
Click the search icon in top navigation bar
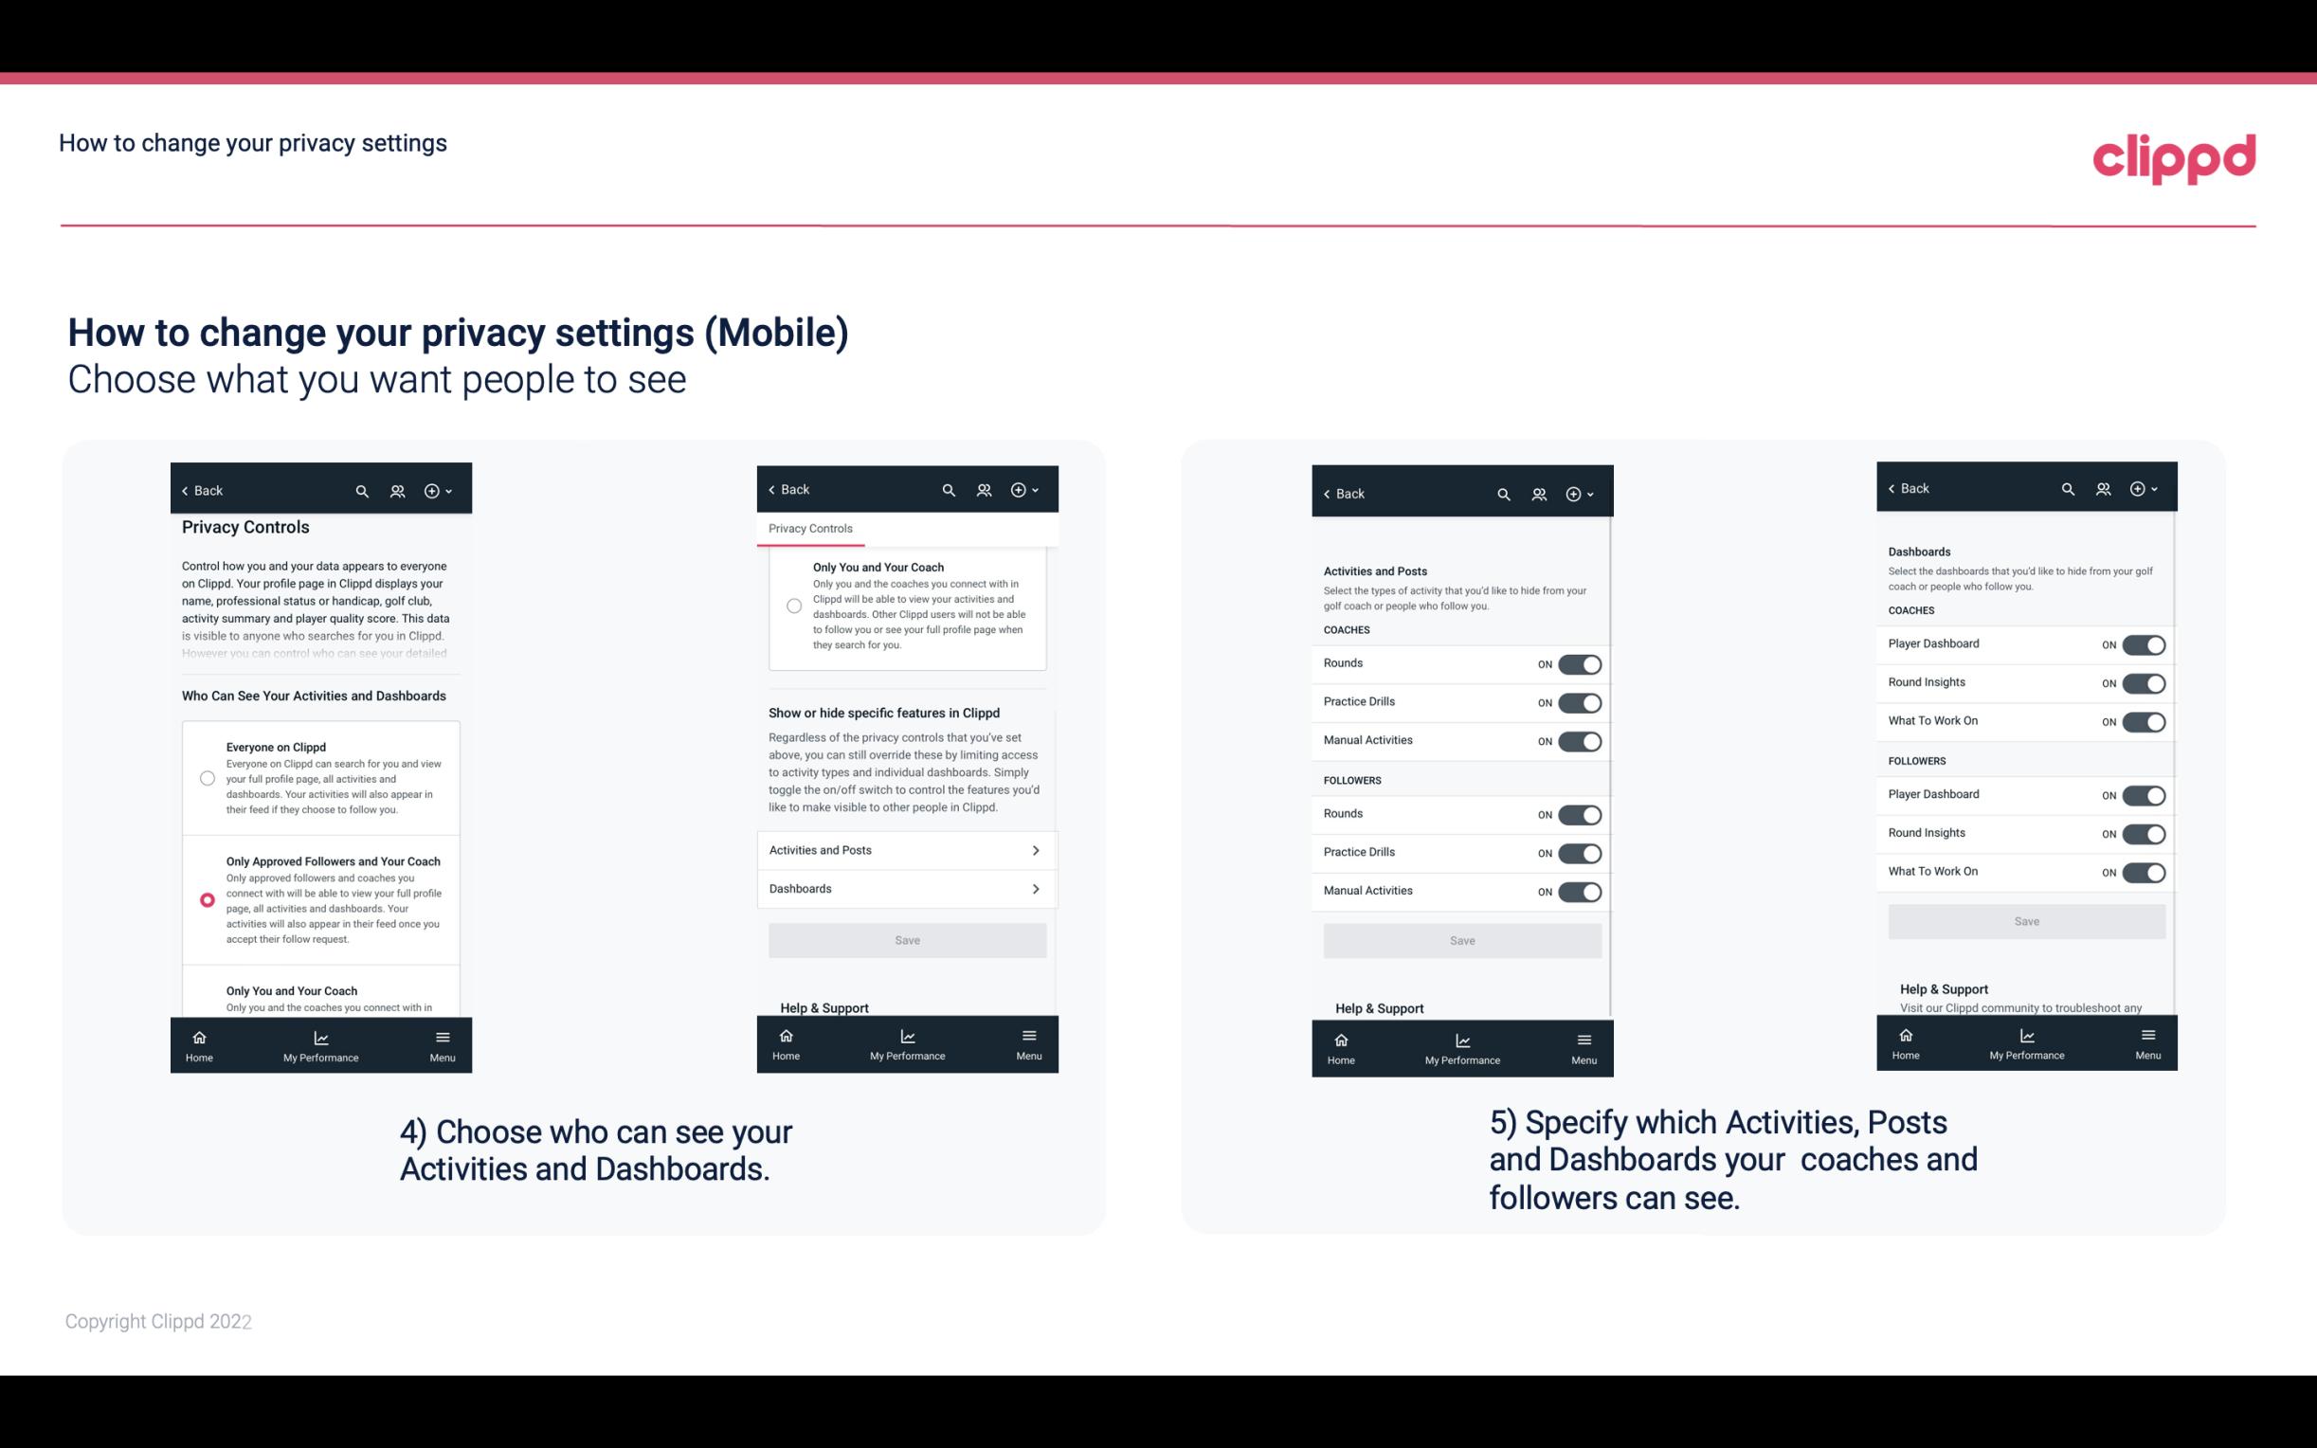tap(362, 491)
